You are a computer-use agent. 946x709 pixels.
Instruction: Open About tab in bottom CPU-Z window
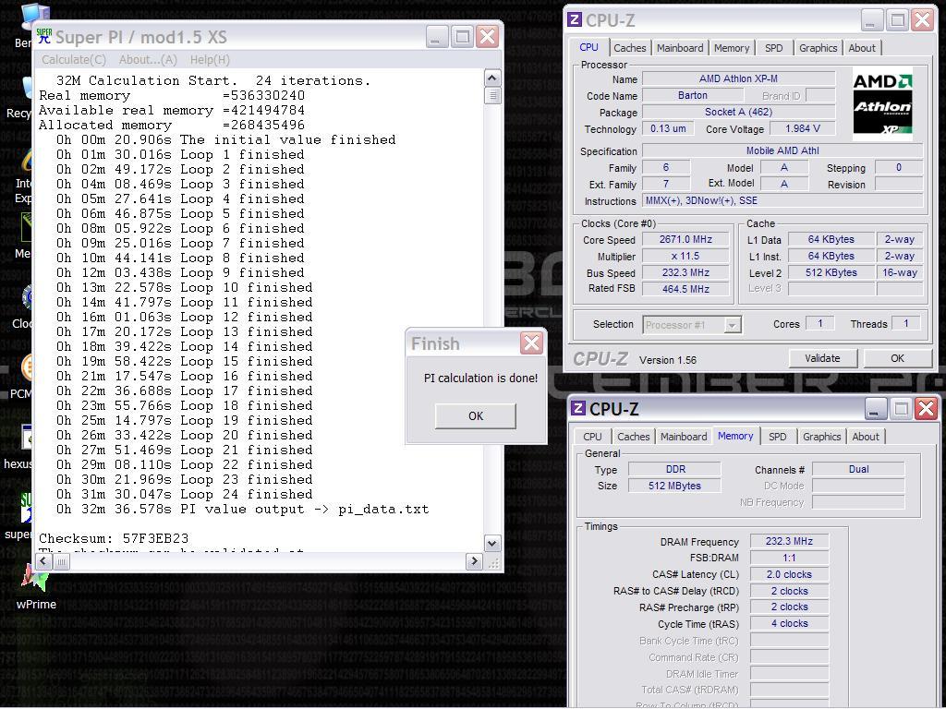click(865, 437)
